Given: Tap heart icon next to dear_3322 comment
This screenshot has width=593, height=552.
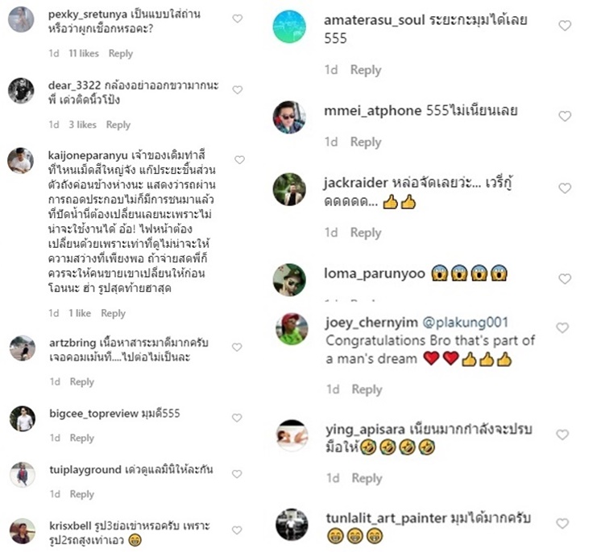Looking at the screenshot, I should [x=237, y=90].
